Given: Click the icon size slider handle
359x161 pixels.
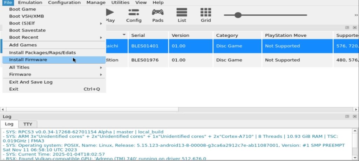Looking at the screenshot, I should pyautogui.click(x=238, y=15).
